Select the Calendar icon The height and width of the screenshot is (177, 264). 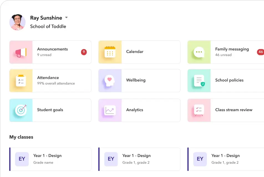point(110,52)
